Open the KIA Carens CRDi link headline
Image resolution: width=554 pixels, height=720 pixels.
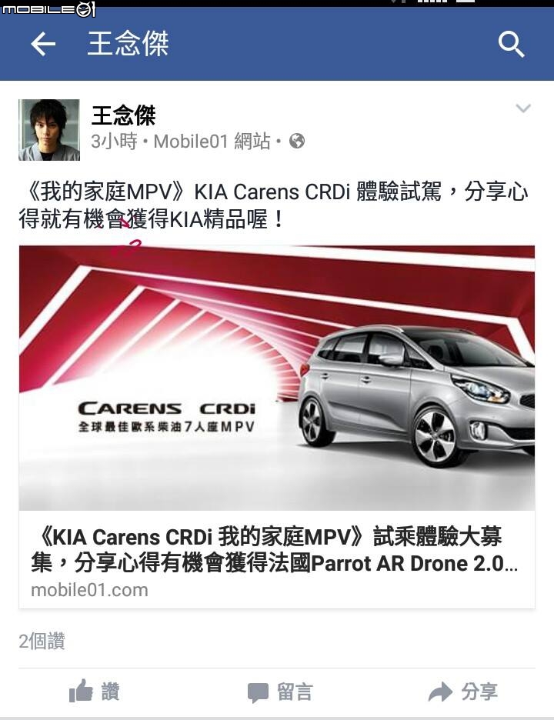tap(275, 550)
